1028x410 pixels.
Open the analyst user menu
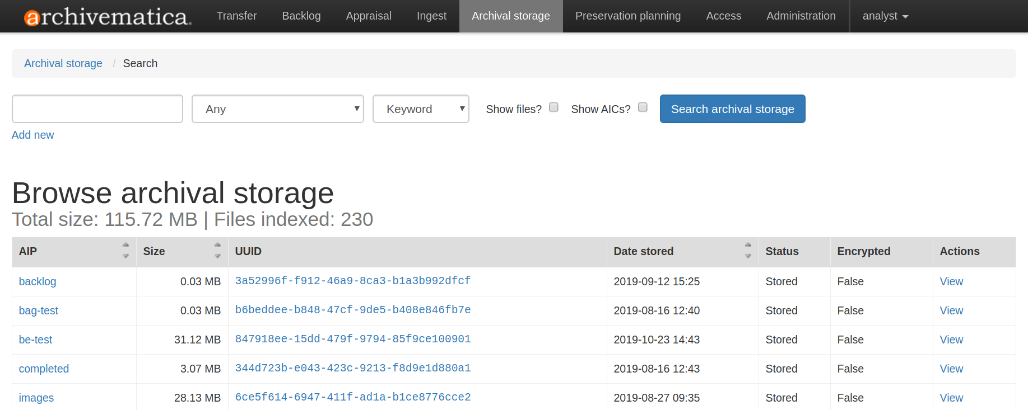885,16
